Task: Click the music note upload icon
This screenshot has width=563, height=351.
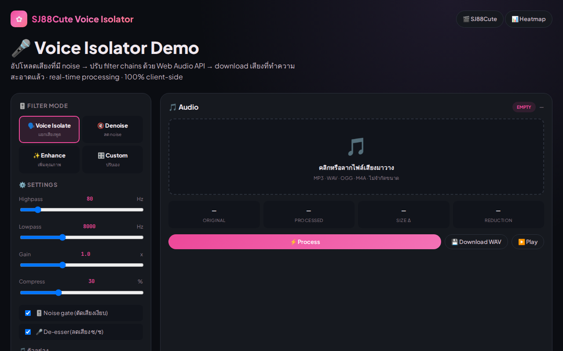Action: 356,147
